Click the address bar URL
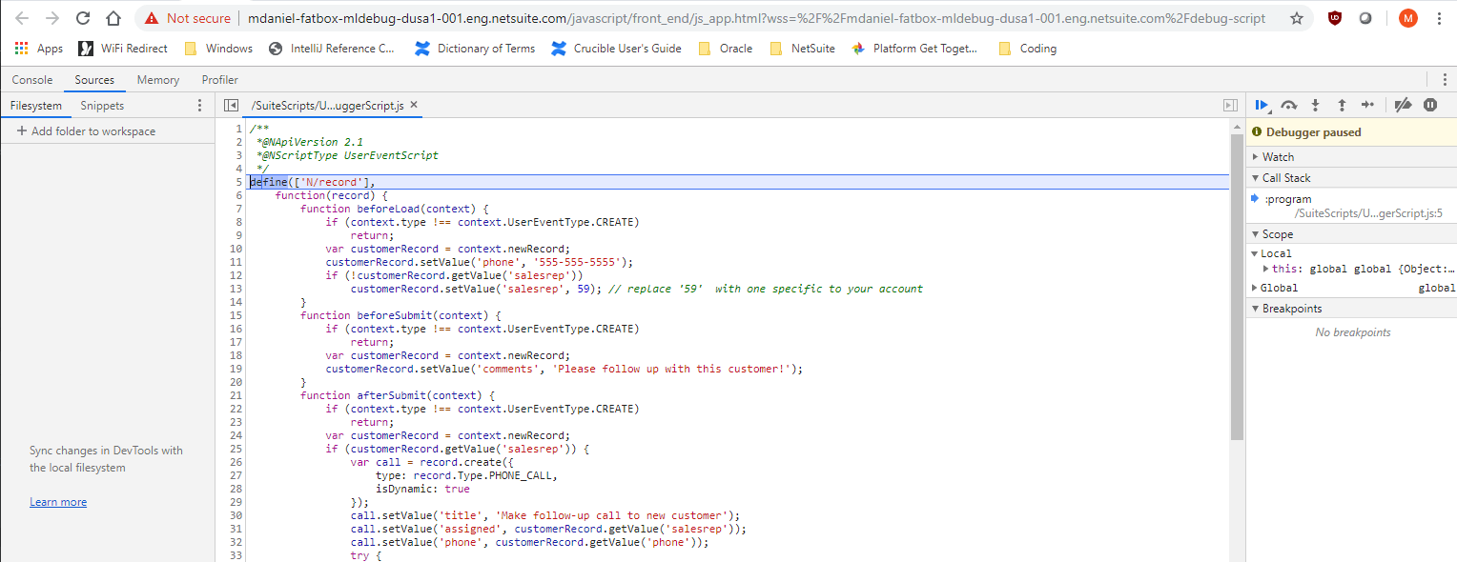The width and height of the screenshot is (1457, 562). click(x=756, y=18)
